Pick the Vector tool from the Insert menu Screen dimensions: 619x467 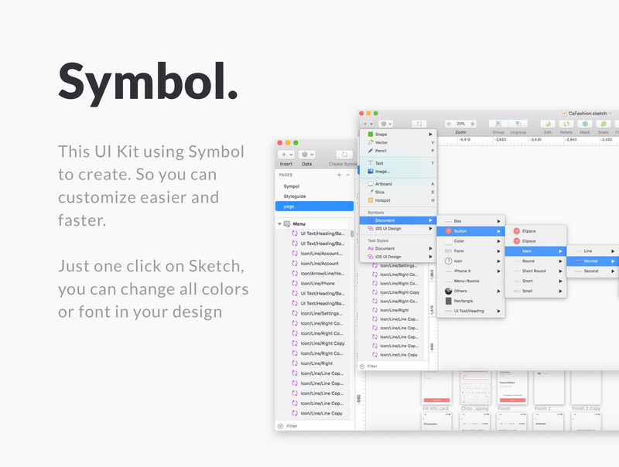[398, 142]
